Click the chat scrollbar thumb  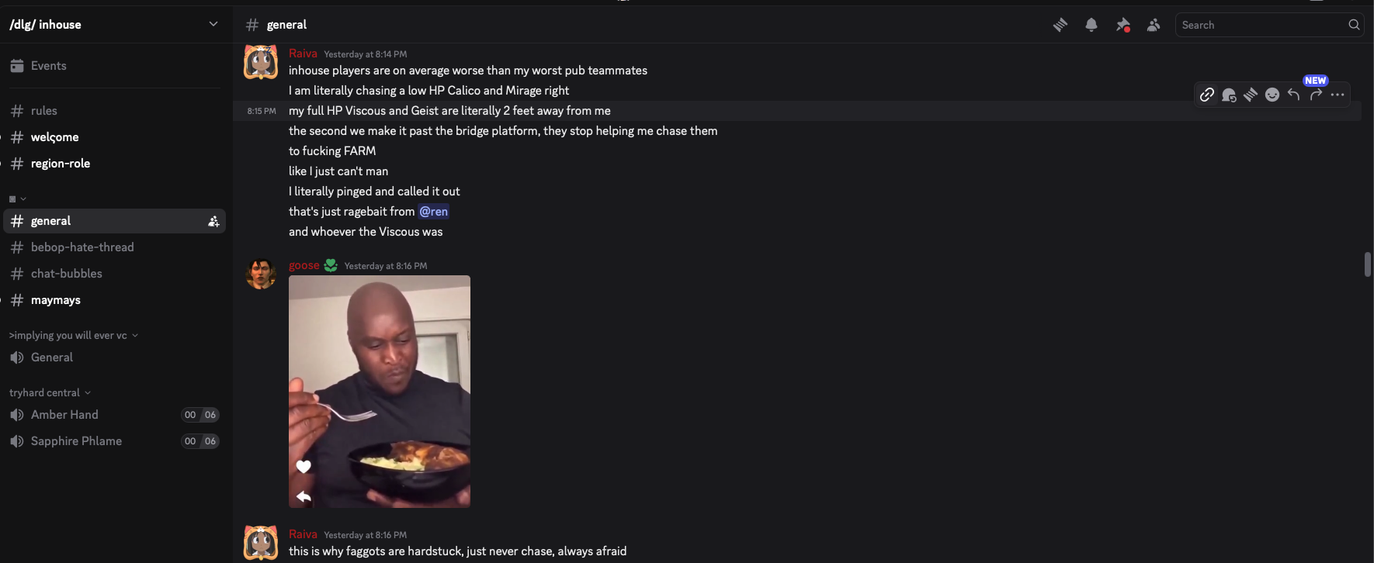click(x=1367, y=264)
